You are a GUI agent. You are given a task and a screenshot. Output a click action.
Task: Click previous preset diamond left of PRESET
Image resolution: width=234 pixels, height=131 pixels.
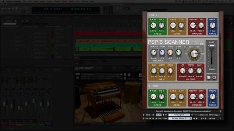click(156, 119)
